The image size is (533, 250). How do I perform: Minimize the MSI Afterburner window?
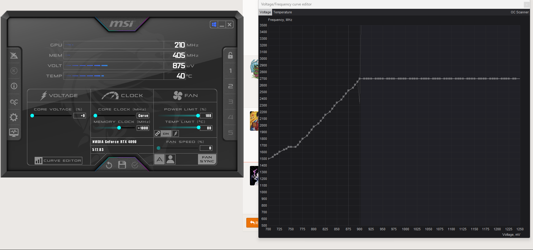222,25
